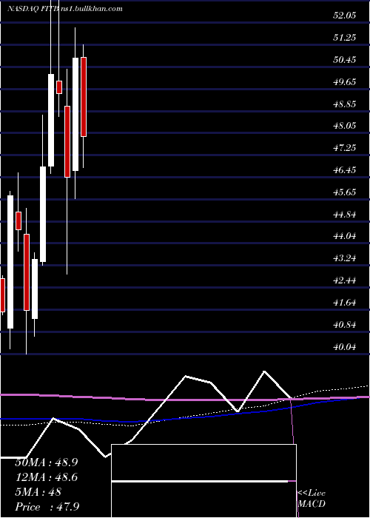Click the 12MA : 48.6 readout
Image resolution: width=370 pixels, height=518 pixels.
coord(47,477)
